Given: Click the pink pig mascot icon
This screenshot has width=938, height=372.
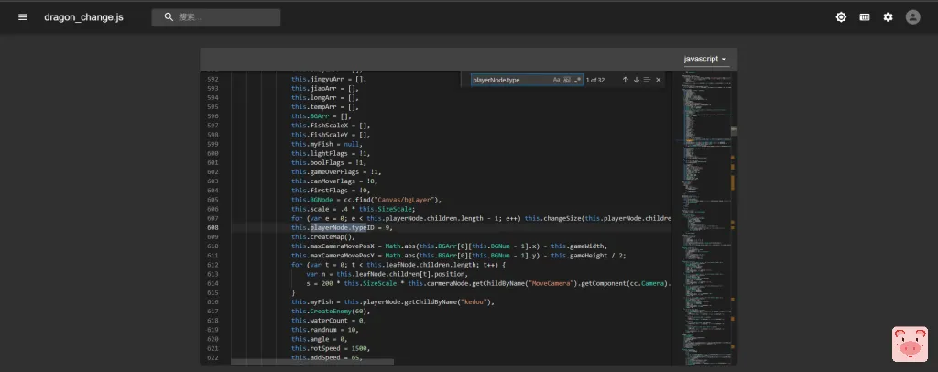Looking at the screenshot, I should (x=909, y=345).
